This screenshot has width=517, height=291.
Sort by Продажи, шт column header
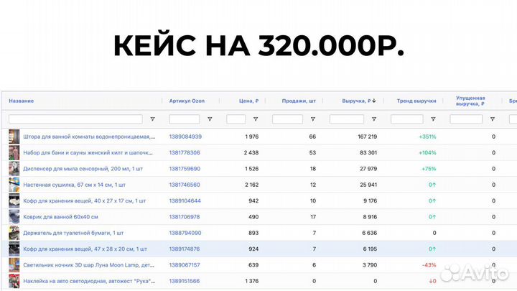pyautogui.click(x=299, y=101)
